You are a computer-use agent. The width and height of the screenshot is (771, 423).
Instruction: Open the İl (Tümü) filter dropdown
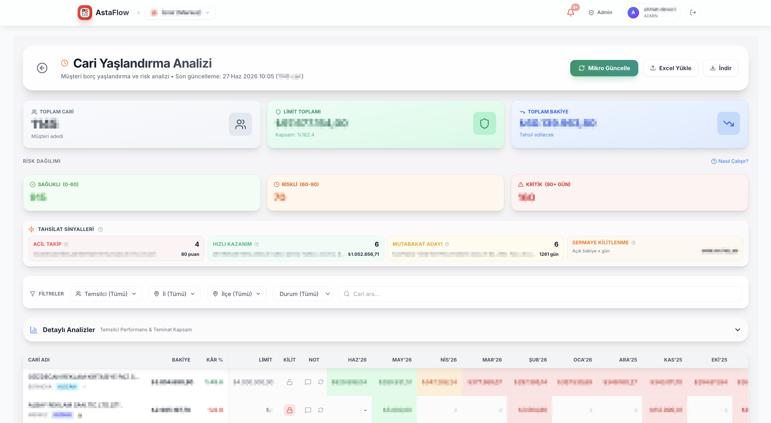(174, 294)
